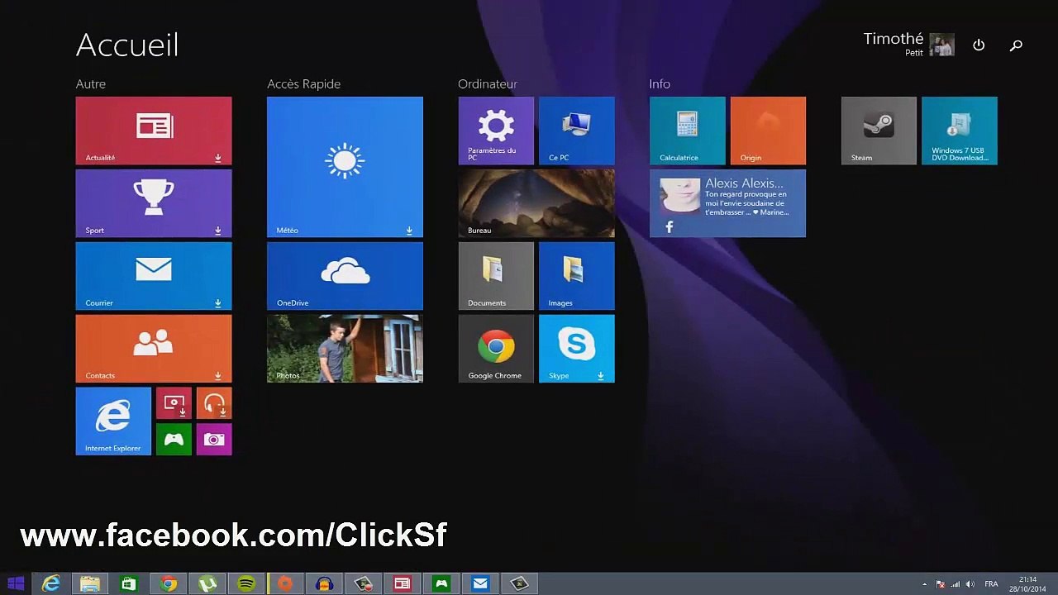Launch the Origin tile
Viewport: 1058px width, 595px height.
768,131
